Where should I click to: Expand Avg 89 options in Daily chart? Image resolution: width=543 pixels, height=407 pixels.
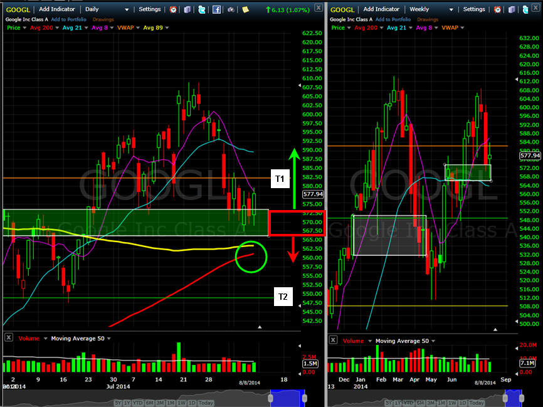[167, 28]
